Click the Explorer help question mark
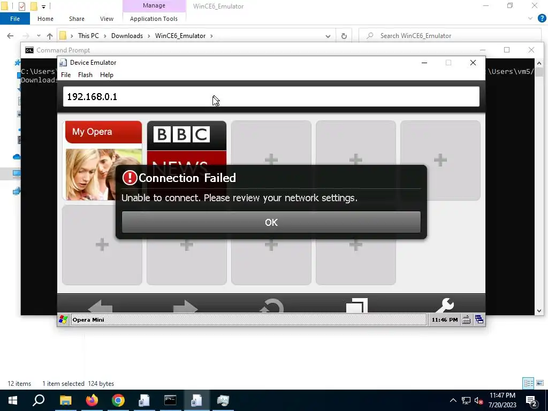Image resolution: width=548 pixels, height=411 pixels. (x=542, y=19)
